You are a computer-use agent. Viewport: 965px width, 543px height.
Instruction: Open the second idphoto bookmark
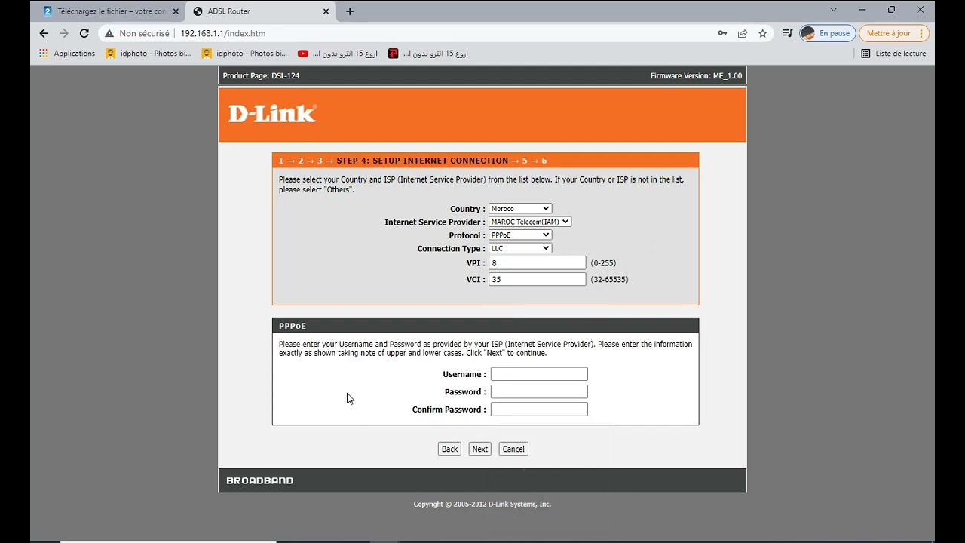(x=244, y=54)
